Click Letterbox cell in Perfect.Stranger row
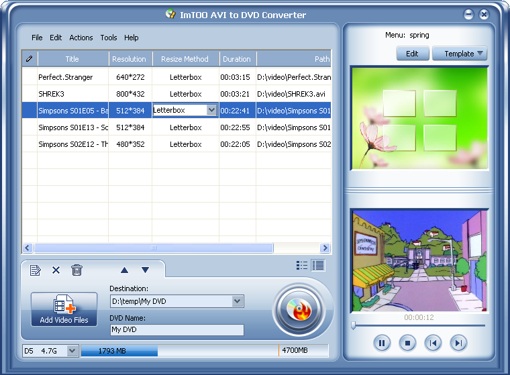 coord(185,77)
